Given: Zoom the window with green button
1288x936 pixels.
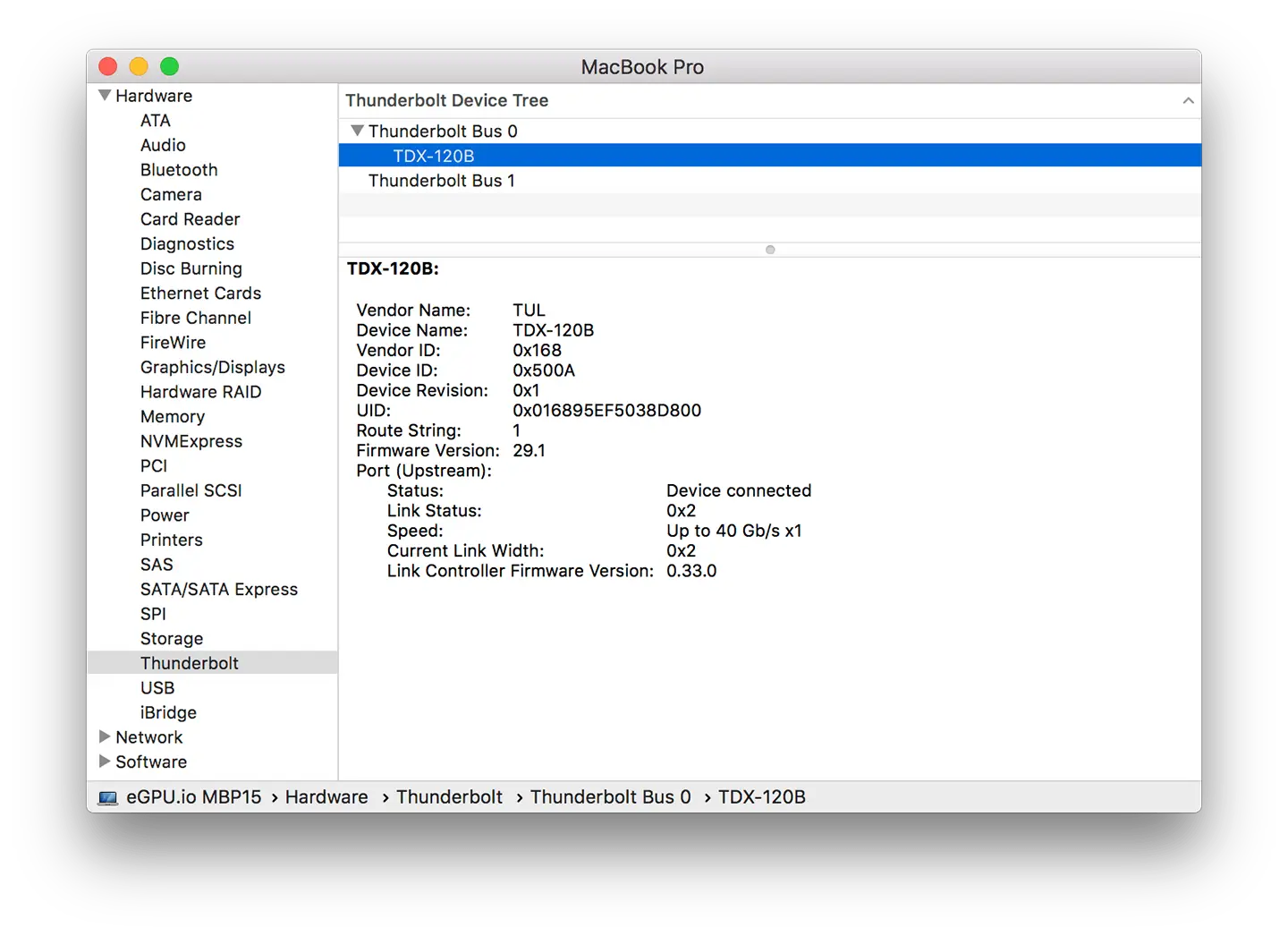Looking at the screenshot, I should 169,66.
